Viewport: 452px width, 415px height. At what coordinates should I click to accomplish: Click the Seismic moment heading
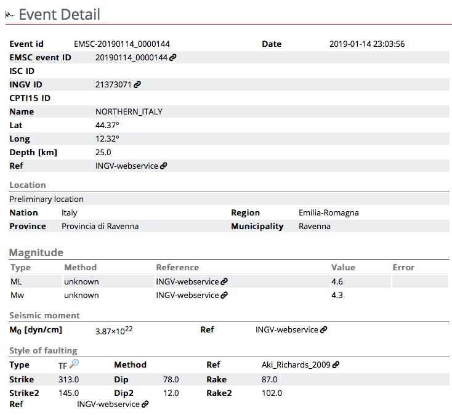[x=44, y=316]
